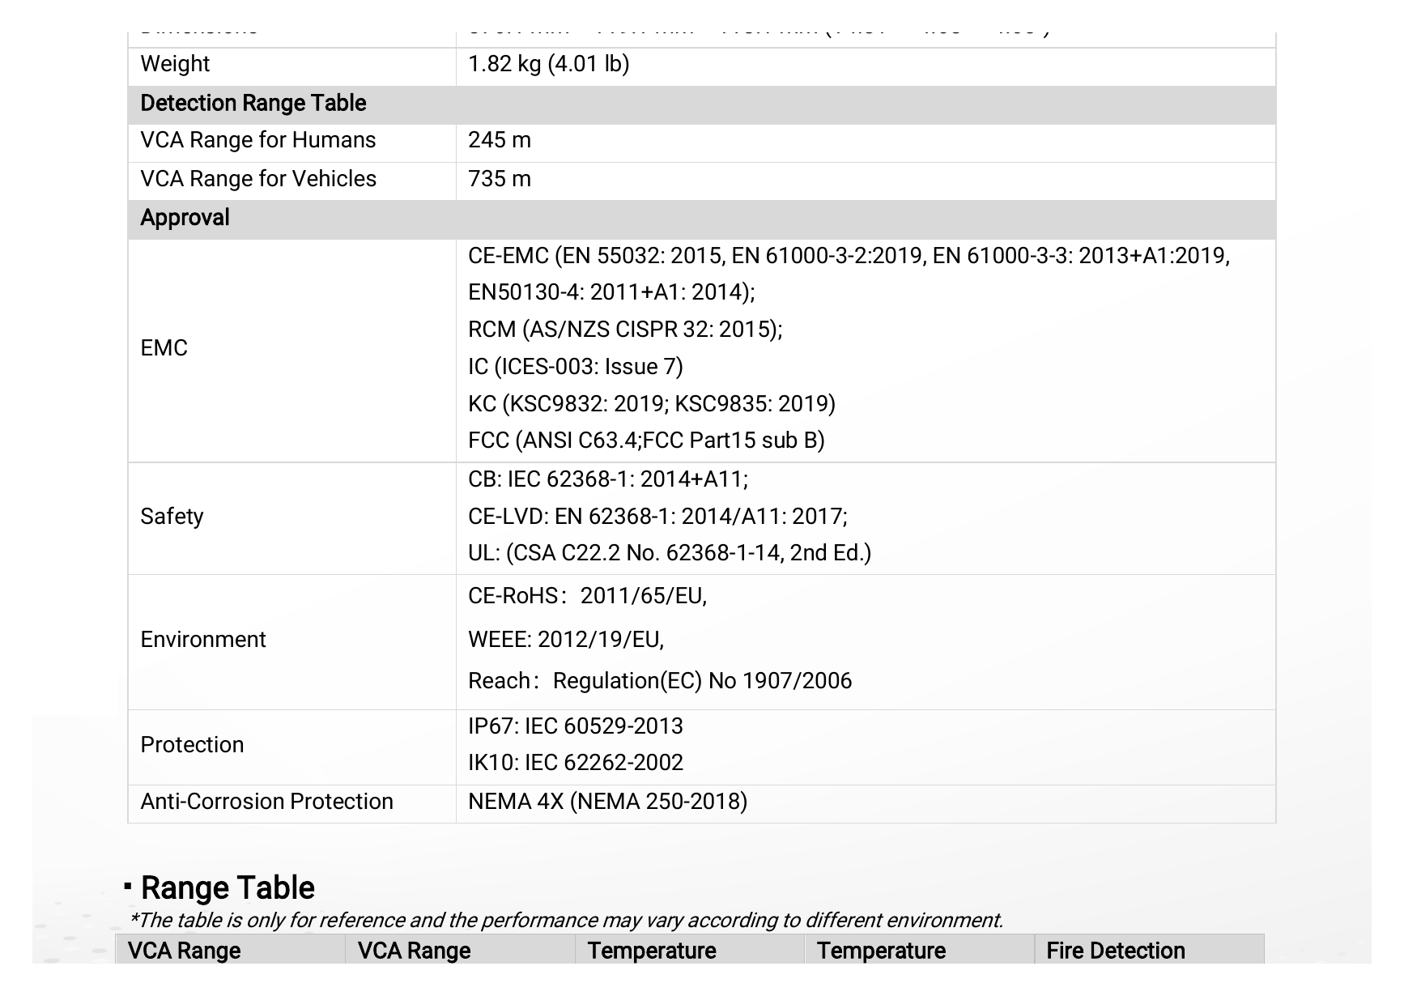Select the Environment row label
Image resolution: width=1404 pixels, height=996 pixels.
coord(203,640)
